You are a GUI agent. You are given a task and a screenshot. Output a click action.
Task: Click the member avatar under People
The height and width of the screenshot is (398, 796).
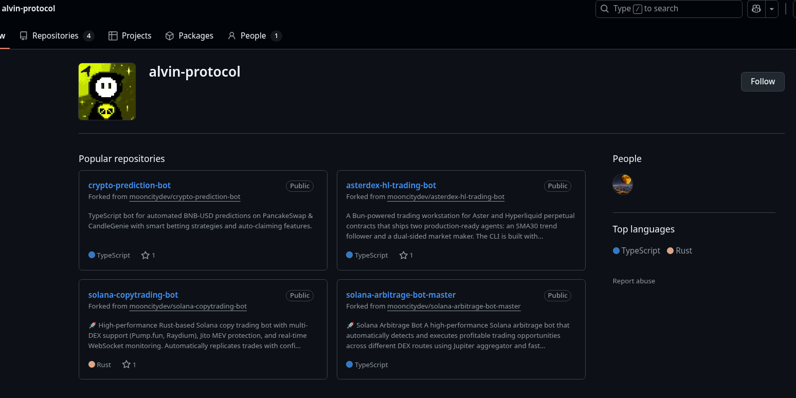(623, 184)
